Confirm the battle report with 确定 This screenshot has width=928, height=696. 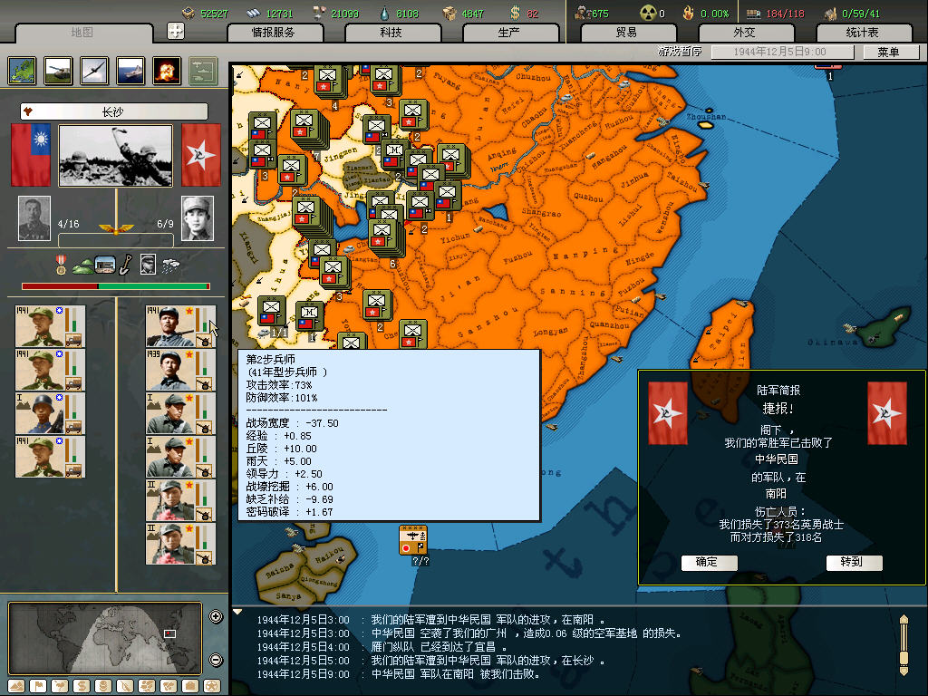click(x=709, y=562)
